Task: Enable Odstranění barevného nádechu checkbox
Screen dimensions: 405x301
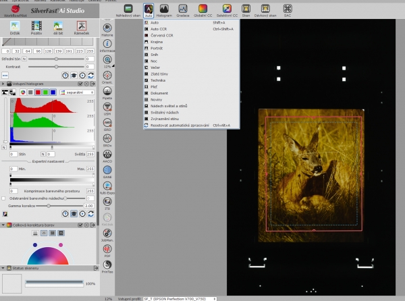Action: pos(3,198)
